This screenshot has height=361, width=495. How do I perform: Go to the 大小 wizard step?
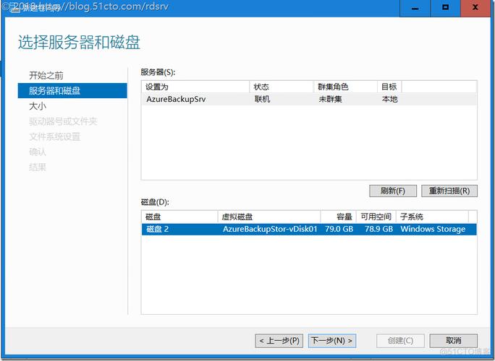click(38, 106)
